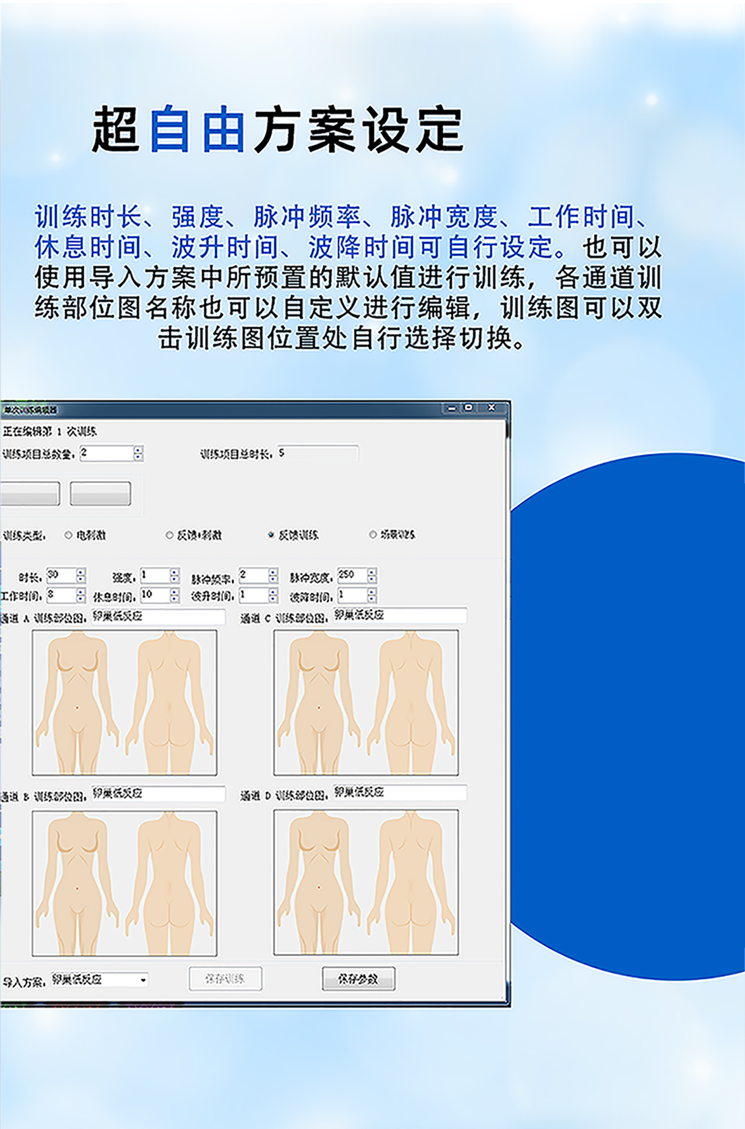Viewport: 745px width, 1129px height.
Task: Click the 通道 B body diagram image
Action: (x=125, y=883)
